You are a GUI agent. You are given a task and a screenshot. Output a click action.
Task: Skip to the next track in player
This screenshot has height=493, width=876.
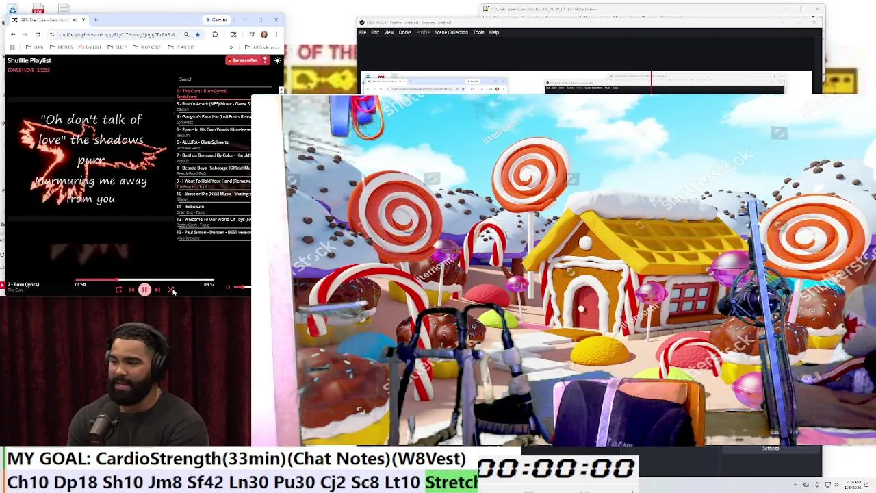pyautogui.click(x=157, y=290)
